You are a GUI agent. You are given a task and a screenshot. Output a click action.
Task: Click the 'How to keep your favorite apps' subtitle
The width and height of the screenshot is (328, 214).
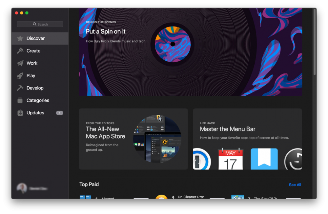[244, 138]
